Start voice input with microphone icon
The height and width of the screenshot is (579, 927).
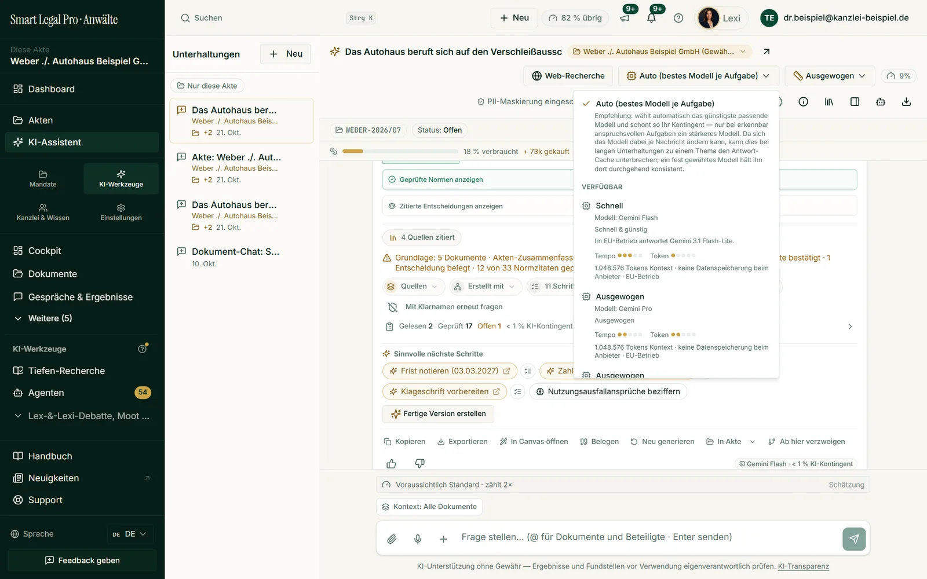tap(418, 539)
